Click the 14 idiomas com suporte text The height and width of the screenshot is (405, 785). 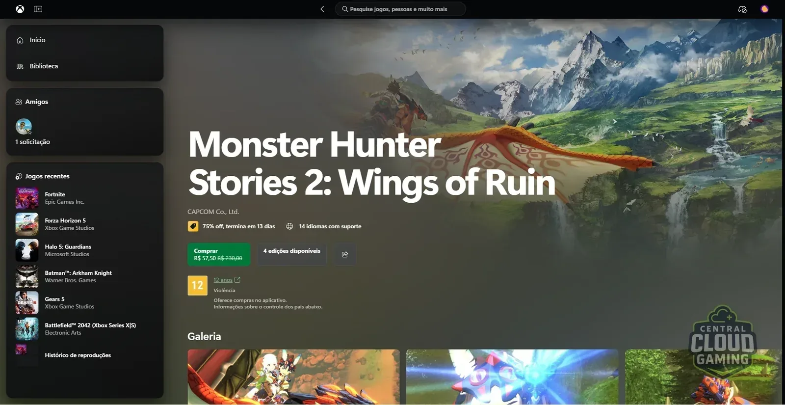330,226
